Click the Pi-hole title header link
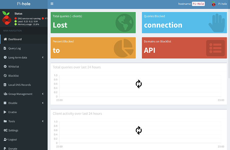Viewport: 230px width, 150px height. point(24,4)
